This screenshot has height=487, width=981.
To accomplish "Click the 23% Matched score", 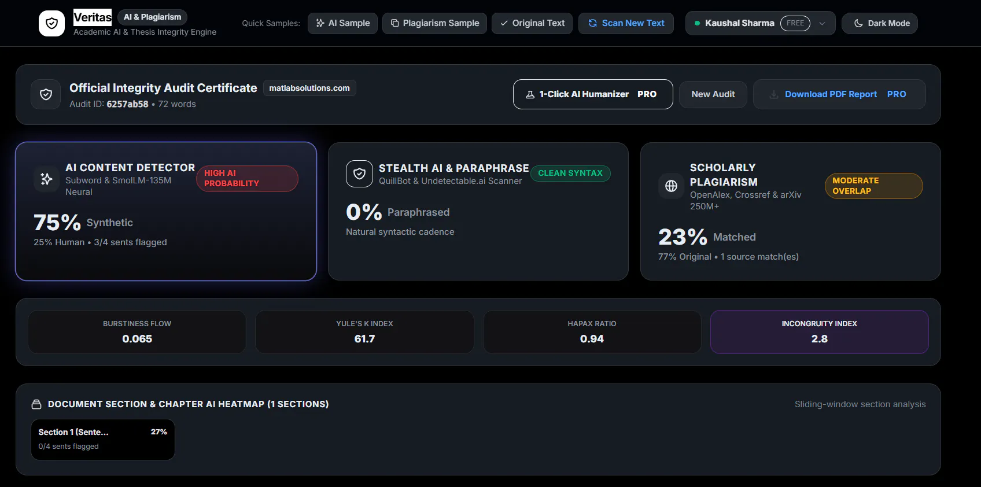I will tap(707, 237).
